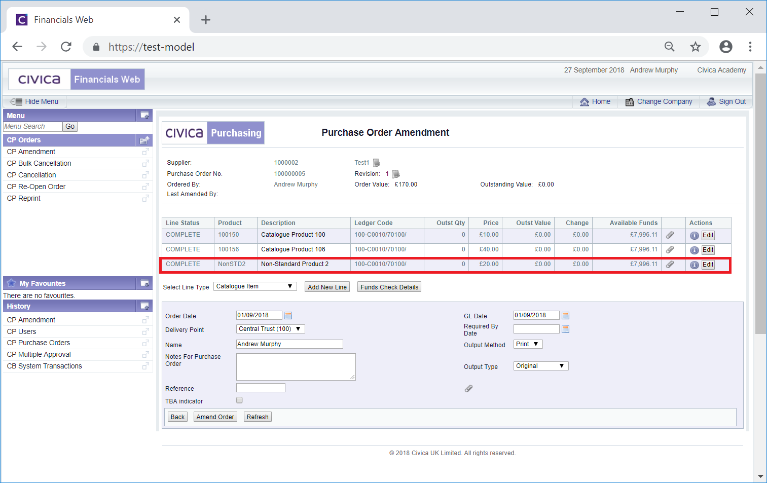Click the Menu panel header icon
This screenshot has width=767, height=483.
click(144, 116)
